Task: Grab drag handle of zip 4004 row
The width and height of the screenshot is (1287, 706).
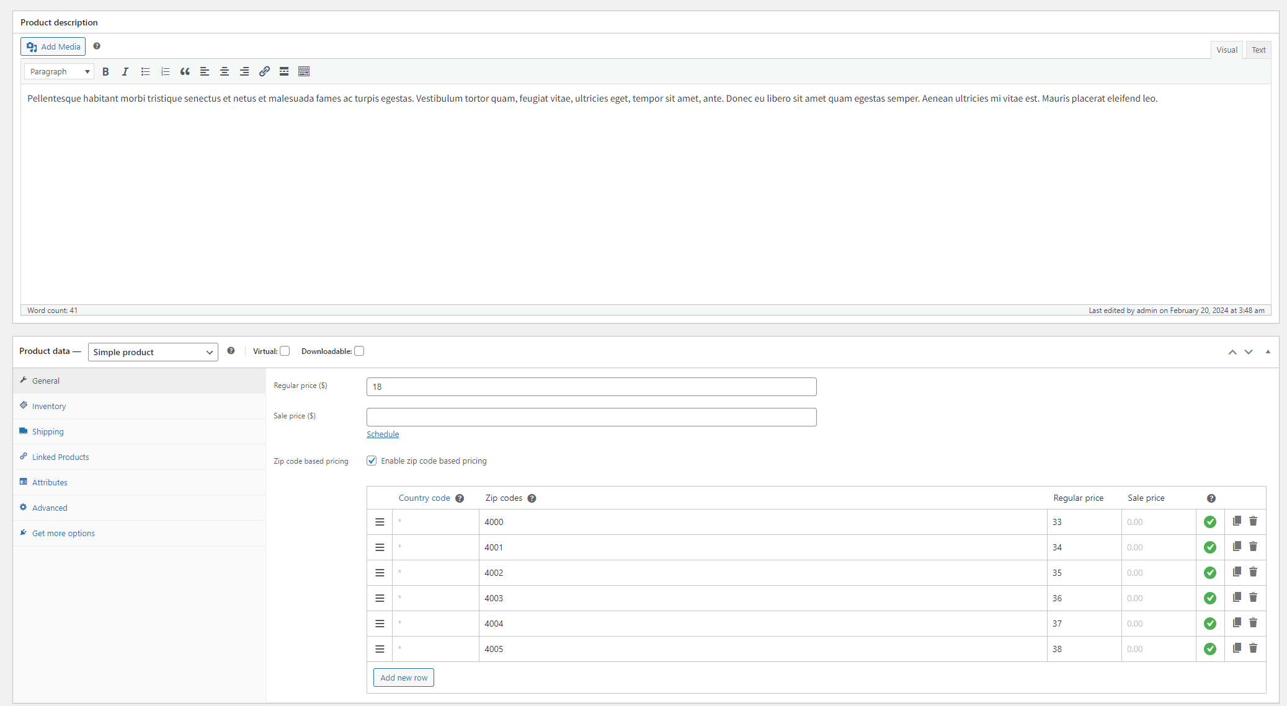Action: (380, 624)
